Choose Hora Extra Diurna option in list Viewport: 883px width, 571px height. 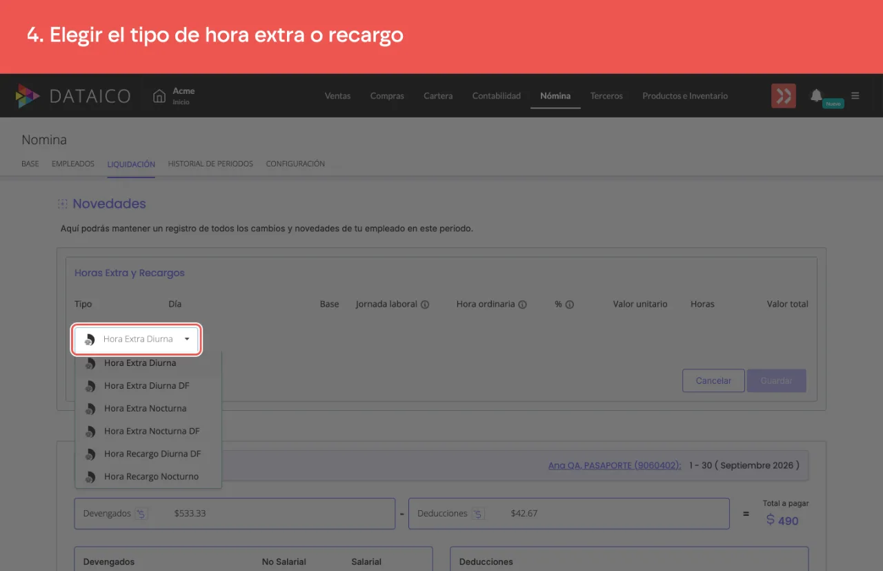(148, 363)
